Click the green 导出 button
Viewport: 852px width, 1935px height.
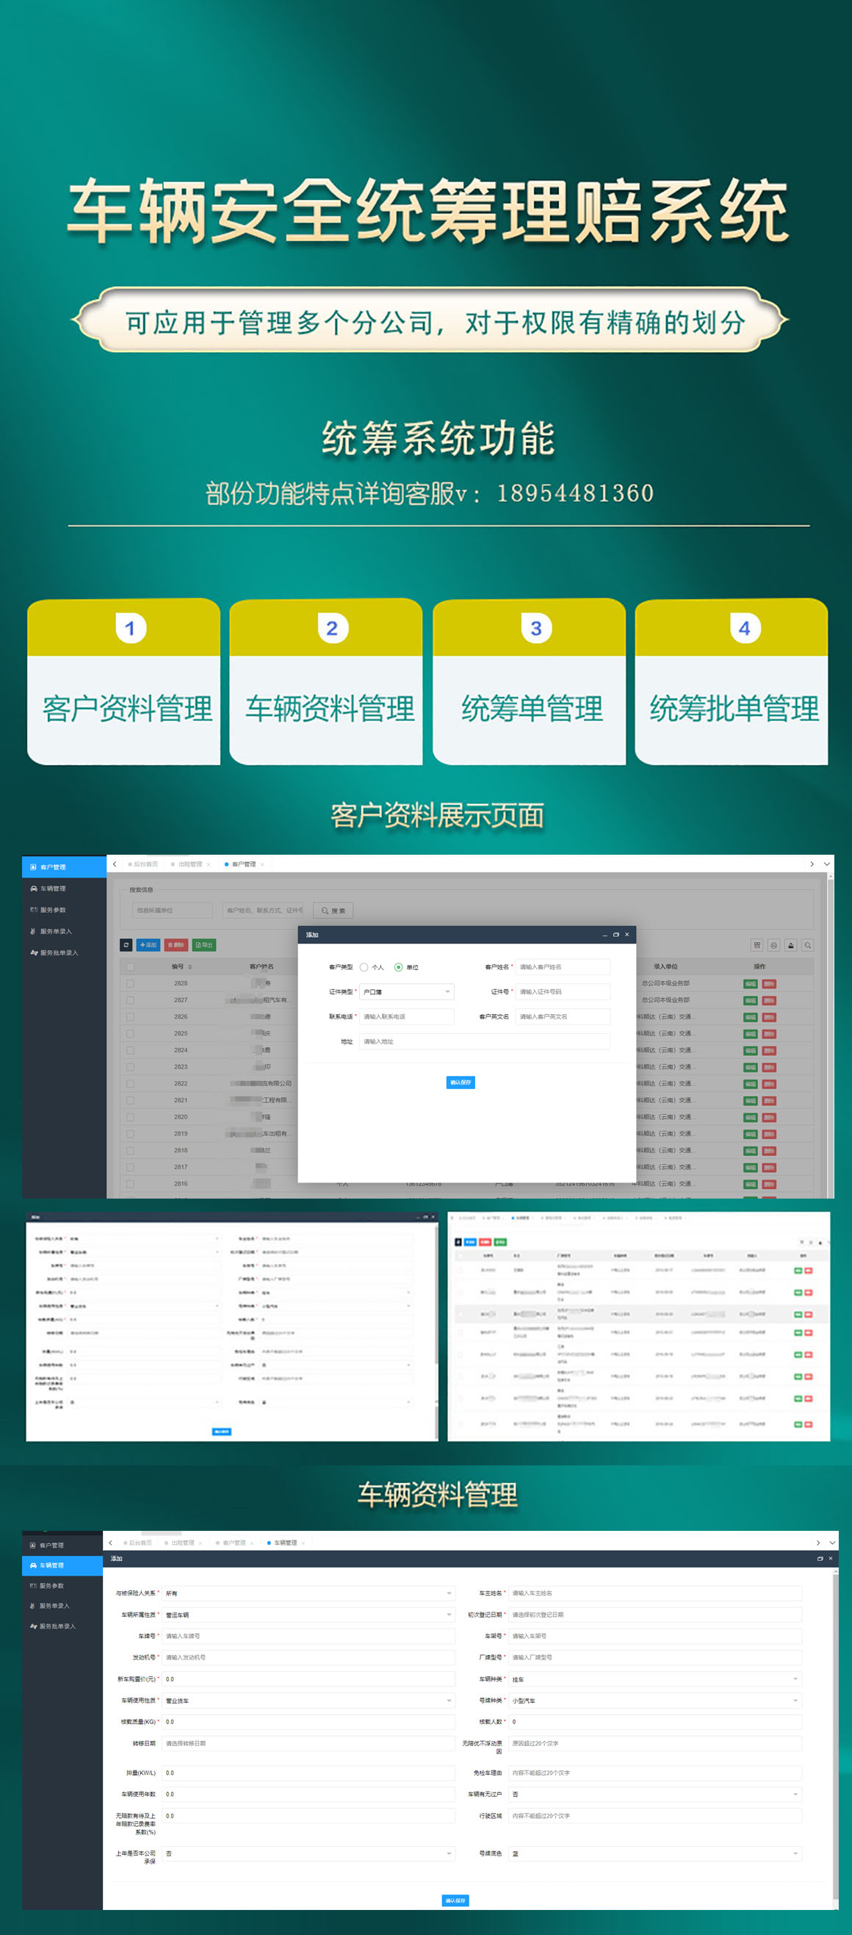pyautogui.click(x=204, y=945)
